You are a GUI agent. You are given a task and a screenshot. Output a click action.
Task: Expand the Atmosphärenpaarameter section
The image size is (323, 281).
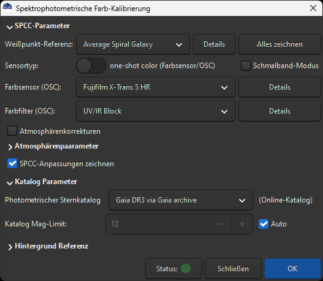[x=53, y=146]
